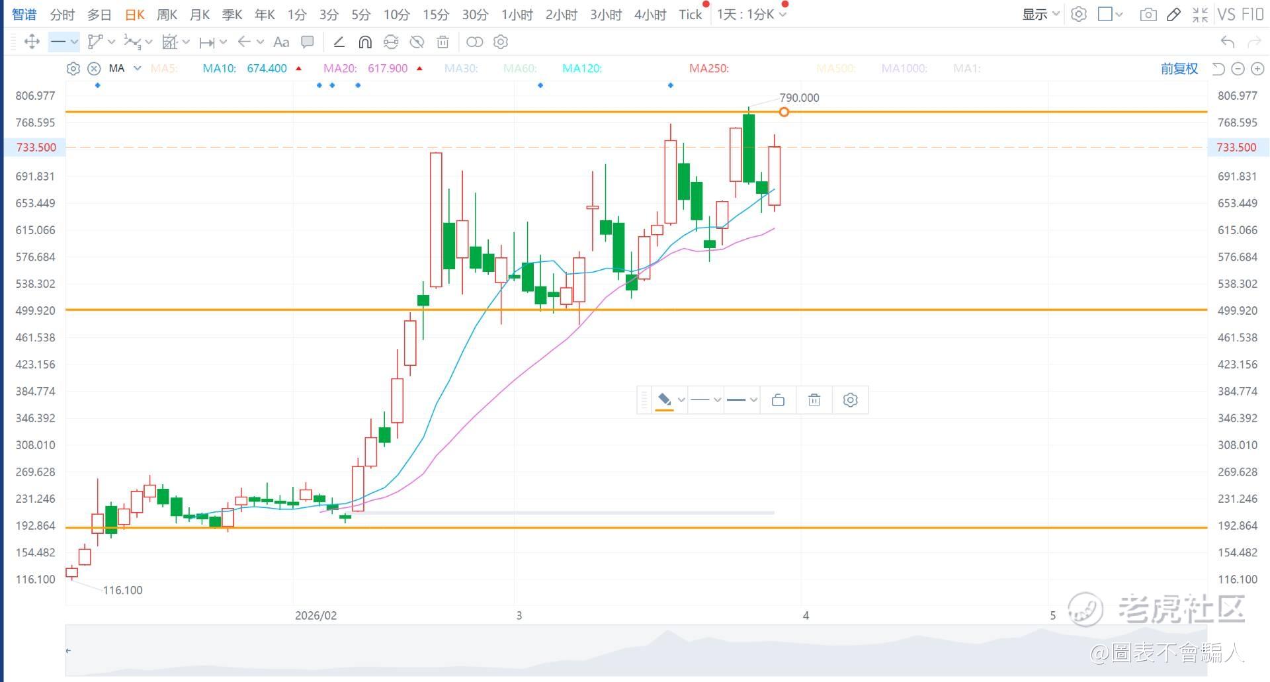The image size is (1270, 682).
Task: Open the F10 company info button
Action: [x=1253, y=14]
